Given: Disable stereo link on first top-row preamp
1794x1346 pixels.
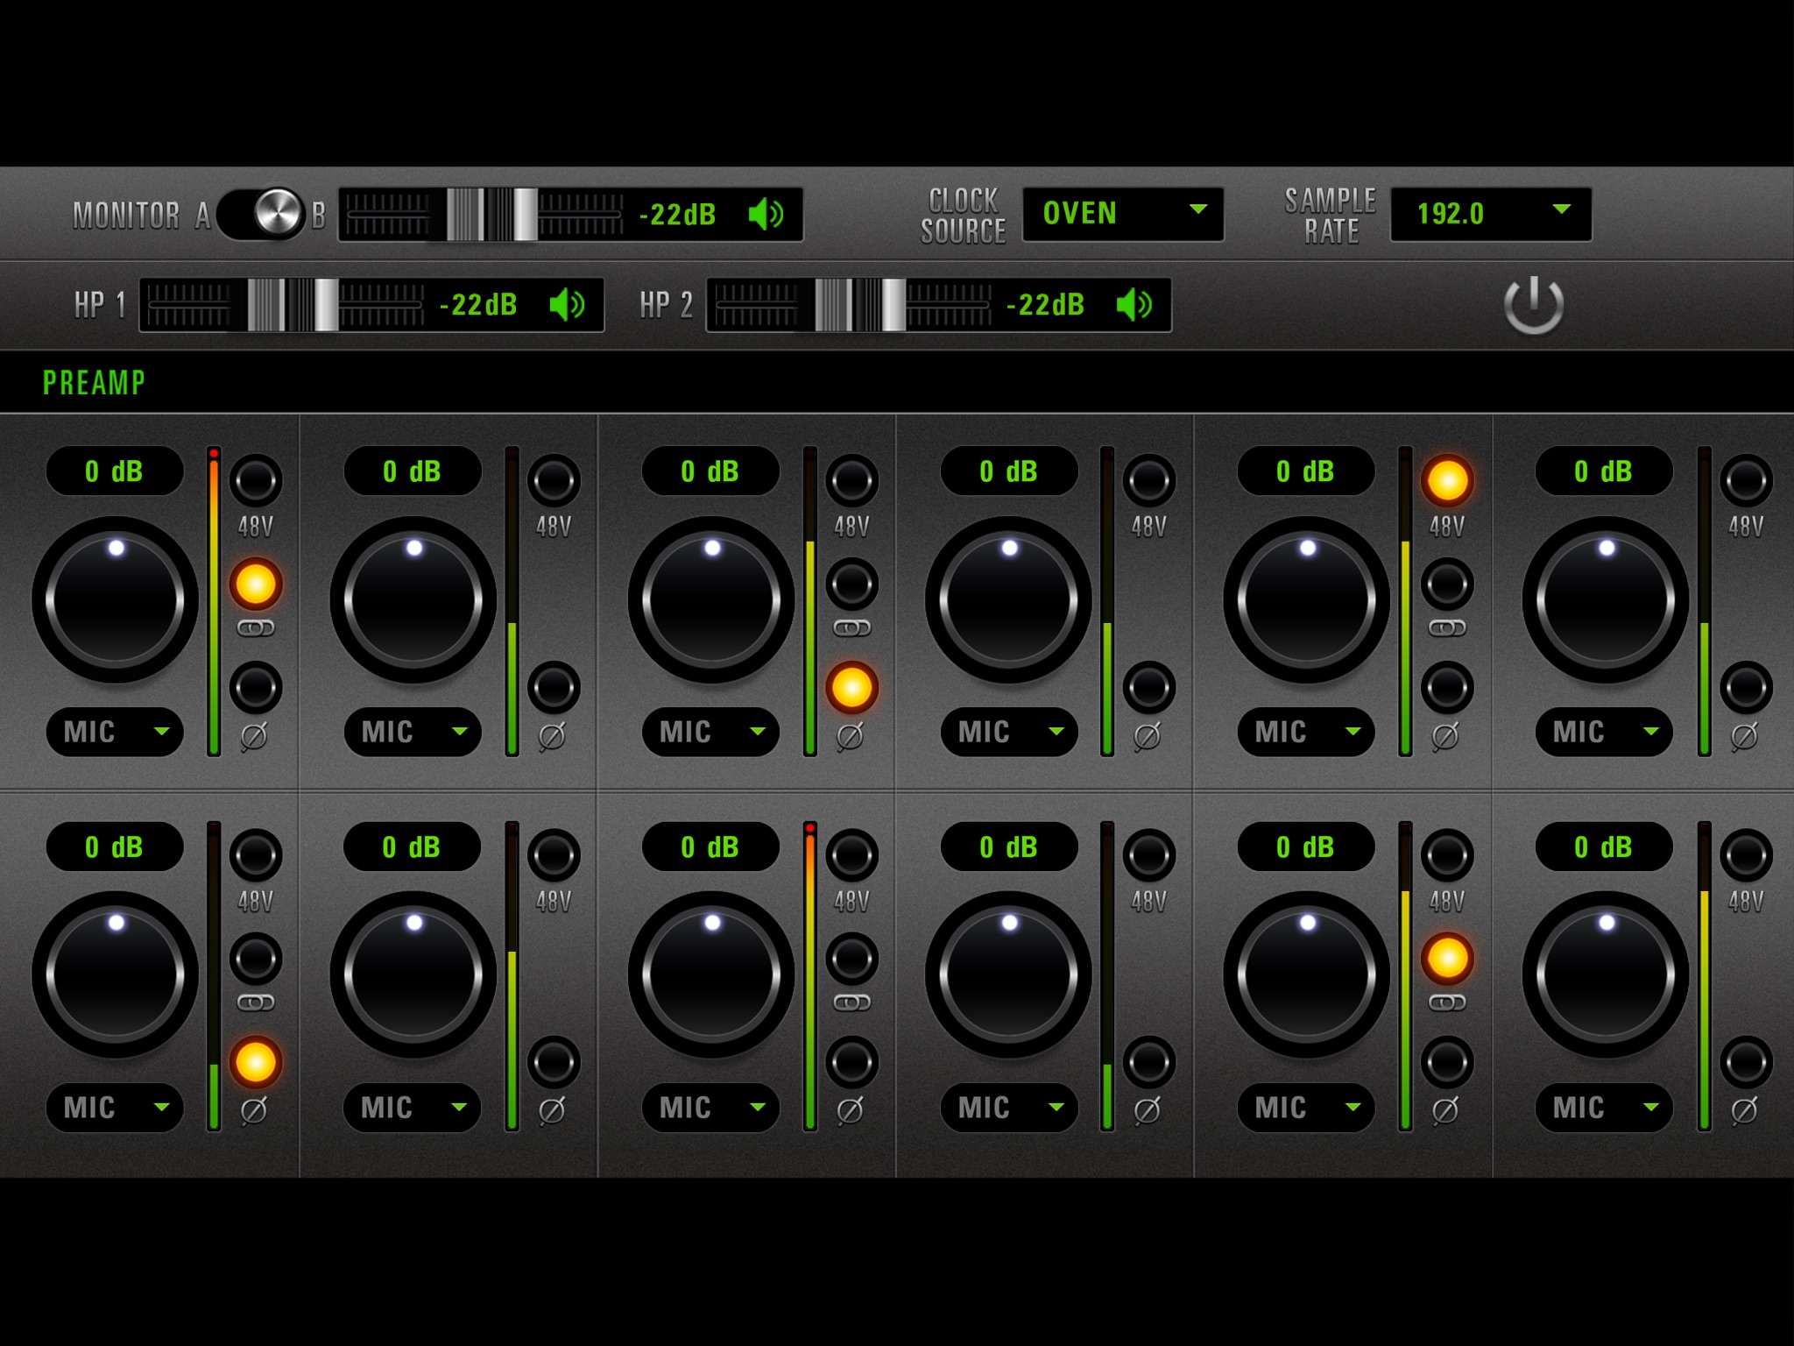Looking at the screenshot, I should (x=255, y=584).
